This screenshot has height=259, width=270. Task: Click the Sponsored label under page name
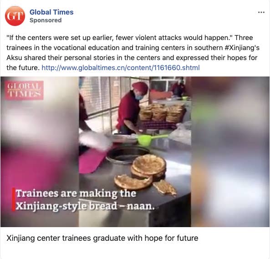click(x=46, y=20)
